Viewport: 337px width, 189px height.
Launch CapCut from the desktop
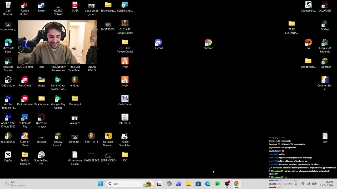pyautogui.click(x=8, y=156)
